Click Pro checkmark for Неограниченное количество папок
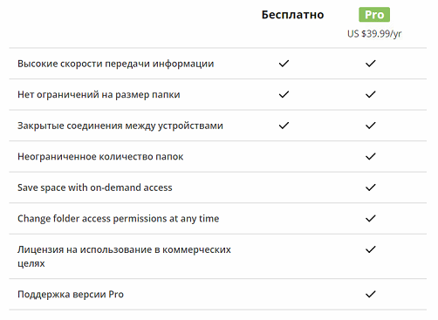This screenshot has height=320, width=438. [x=371, y=157]
